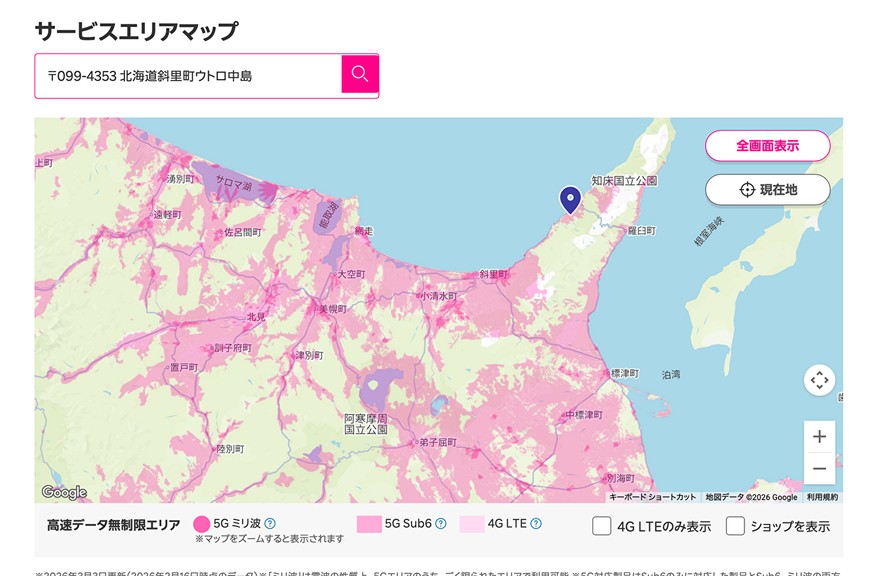
Task: Click 斜里町 town label on map
Action: [x=493, y=274]
